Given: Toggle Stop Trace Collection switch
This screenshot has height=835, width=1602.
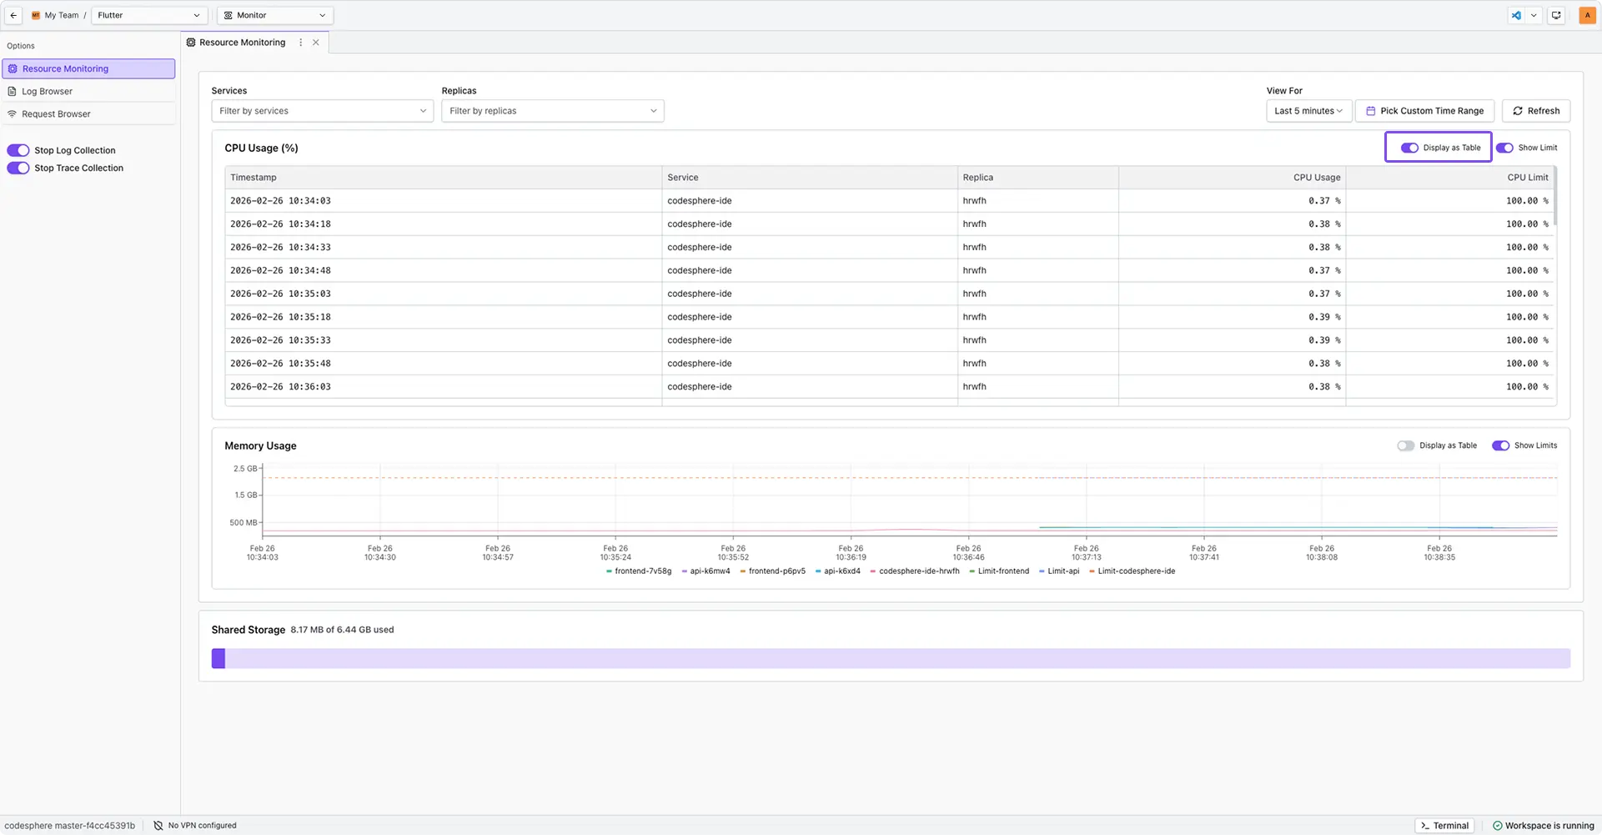Looking at the screenshot, I should (18, 168).
